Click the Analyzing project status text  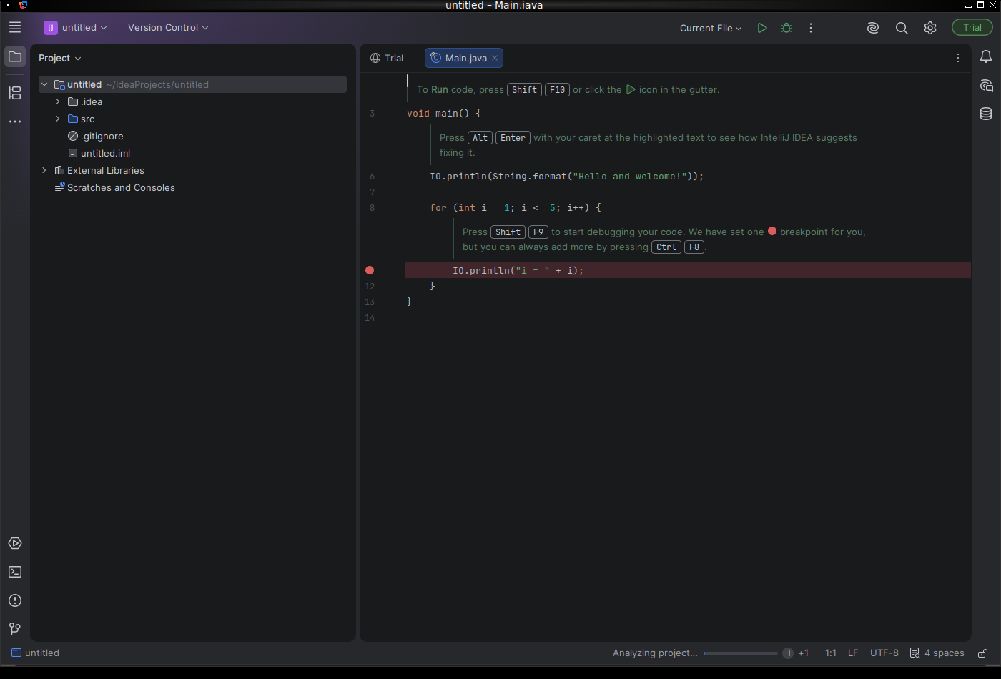tap(655, 653)
